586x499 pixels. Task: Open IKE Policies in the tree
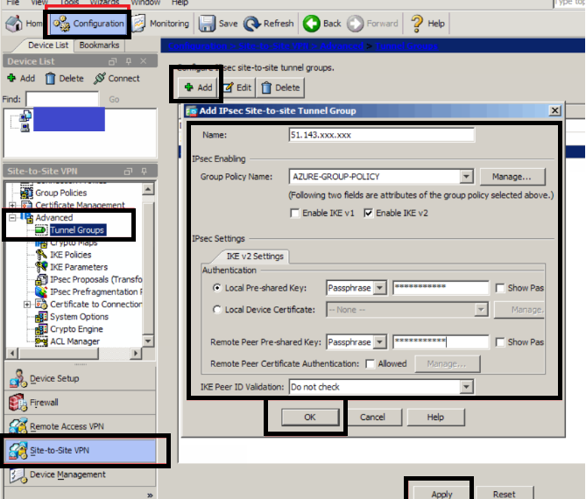[x=71, y=255]
